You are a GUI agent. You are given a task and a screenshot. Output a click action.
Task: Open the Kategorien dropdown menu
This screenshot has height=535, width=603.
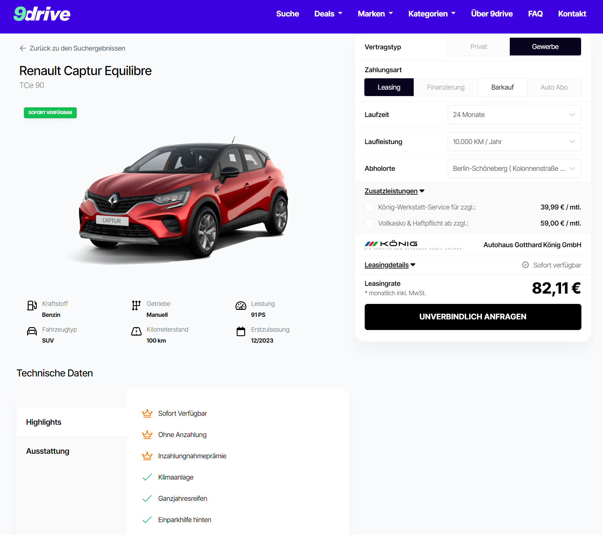[432, 14]
